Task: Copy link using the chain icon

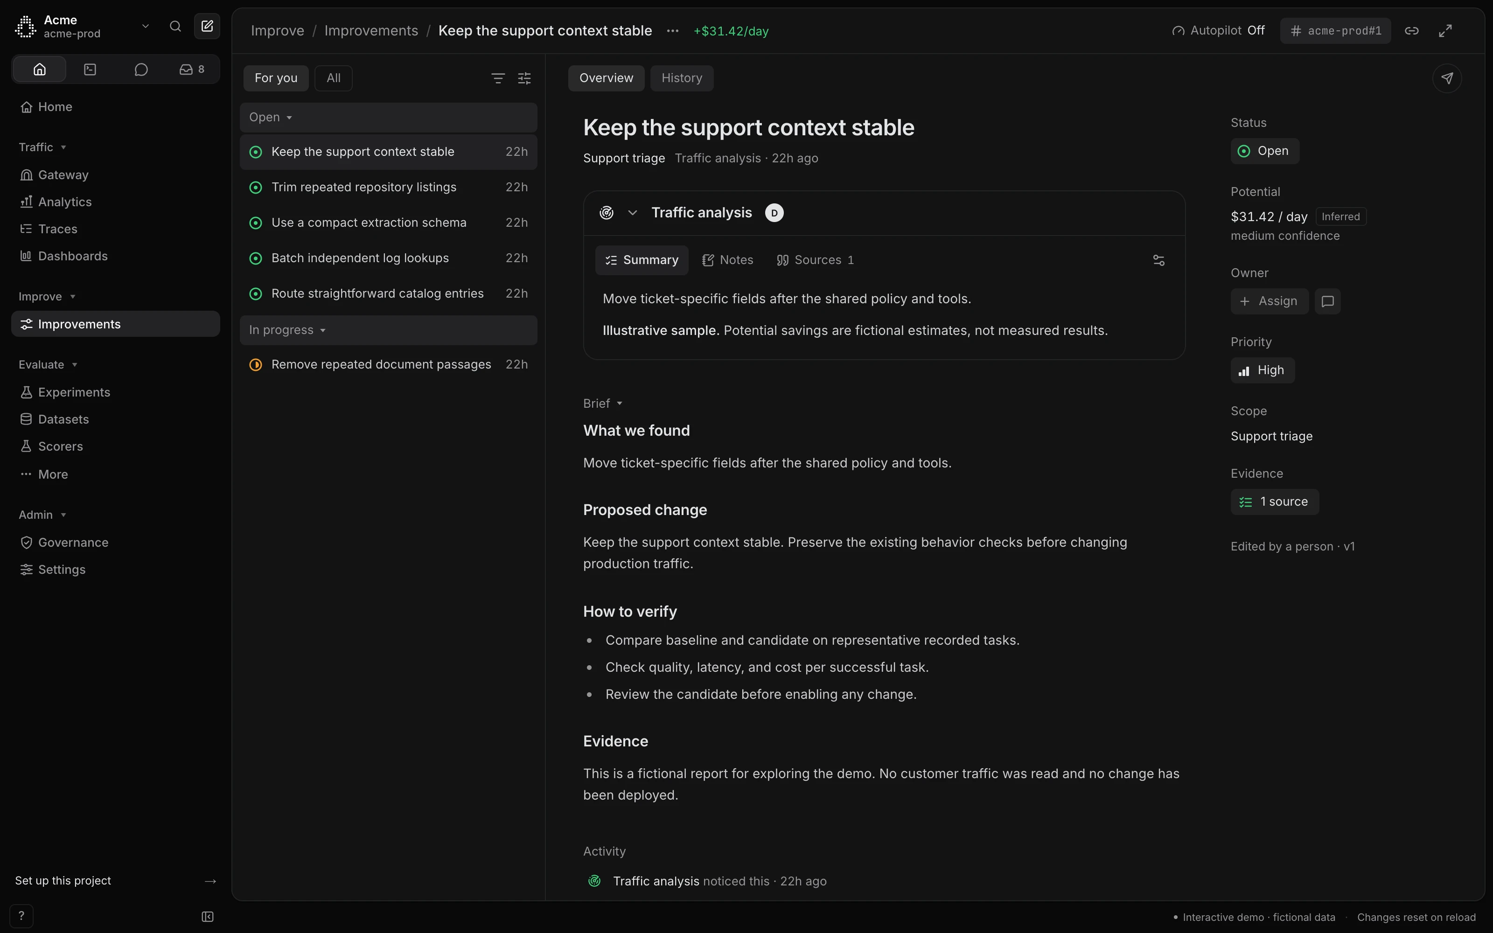Action: click(1411, 31)
